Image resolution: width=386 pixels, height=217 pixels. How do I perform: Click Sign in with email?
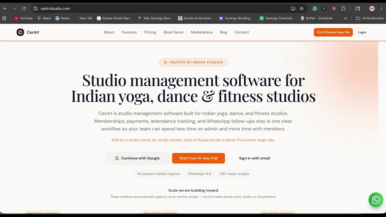click(255, 158)
